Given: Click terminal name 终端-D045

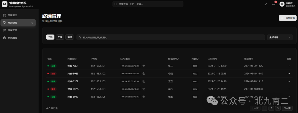Looking at the screenshot, I should (73, 89).
